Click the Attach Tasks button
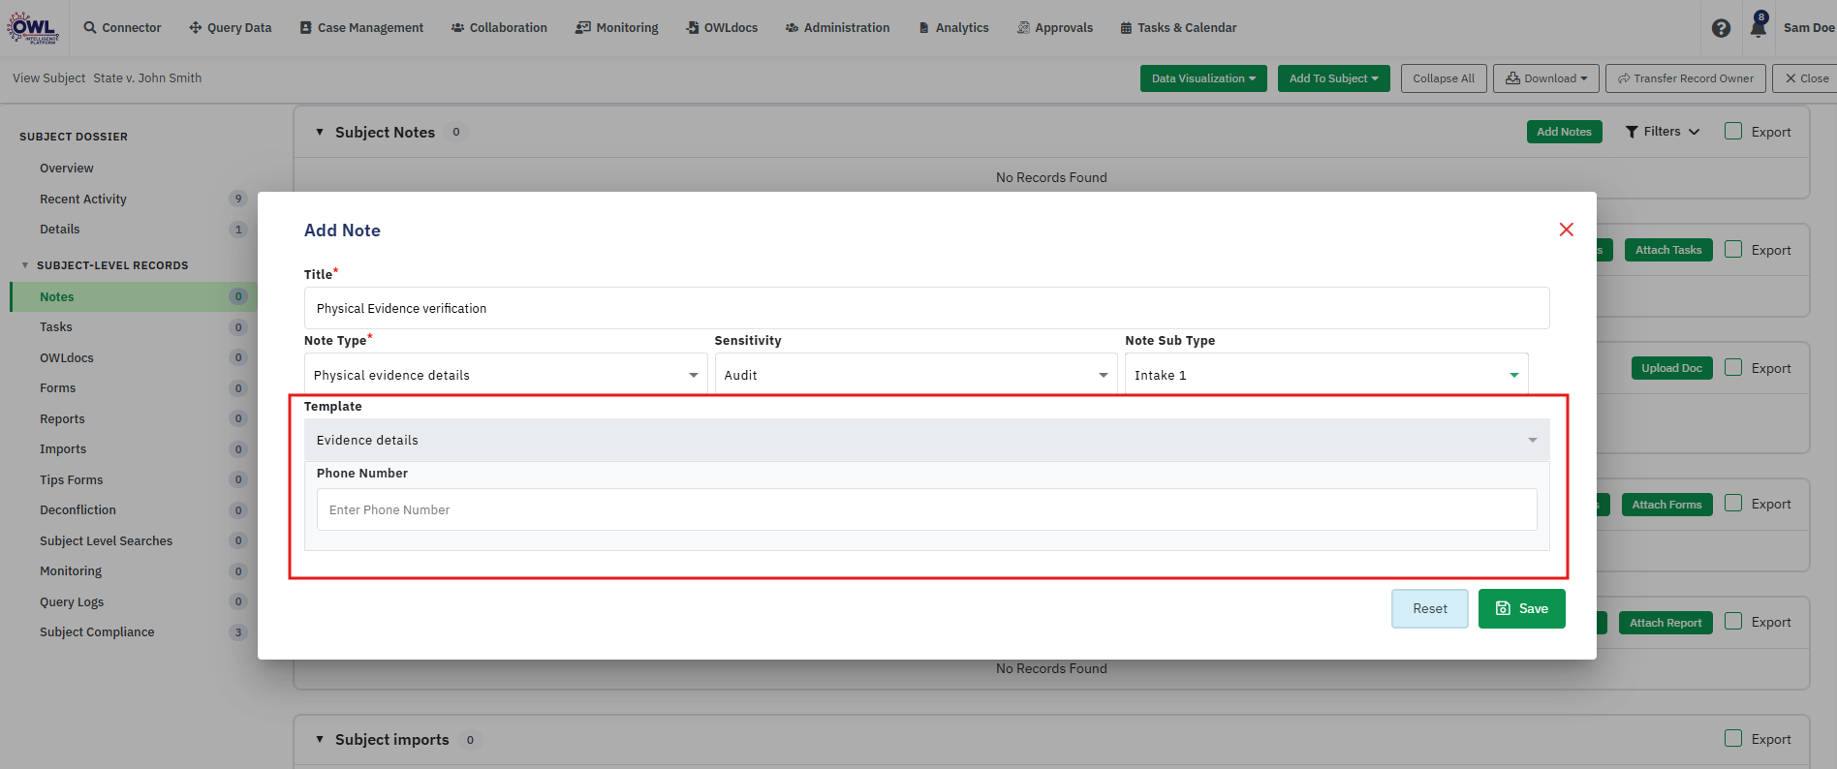 click(1668, 250)
